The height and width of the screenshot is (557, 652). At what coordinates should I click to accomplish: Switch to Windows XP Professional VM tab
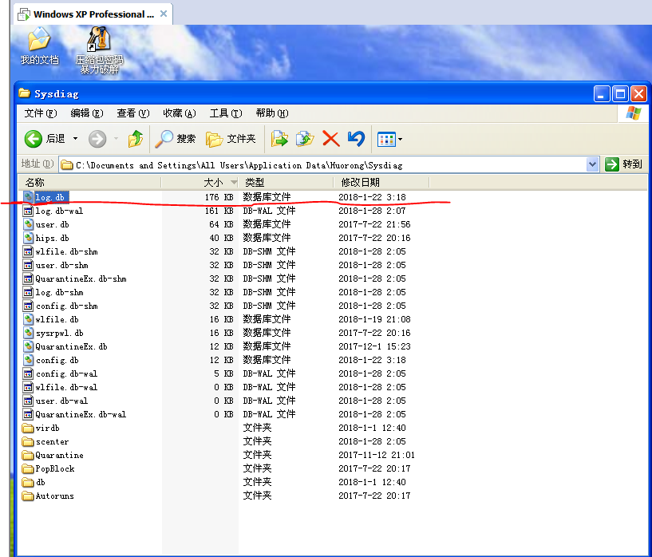point(93,14)
